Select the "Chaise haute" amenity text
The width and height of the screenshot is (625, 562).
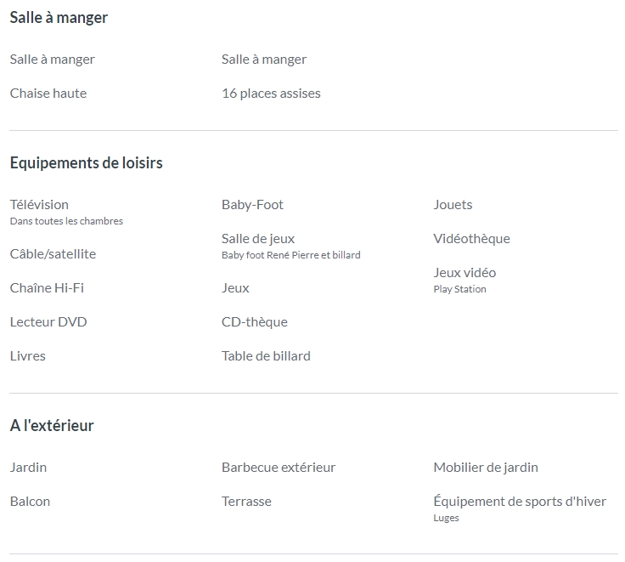pyautogui.click(x=48, y=94)
